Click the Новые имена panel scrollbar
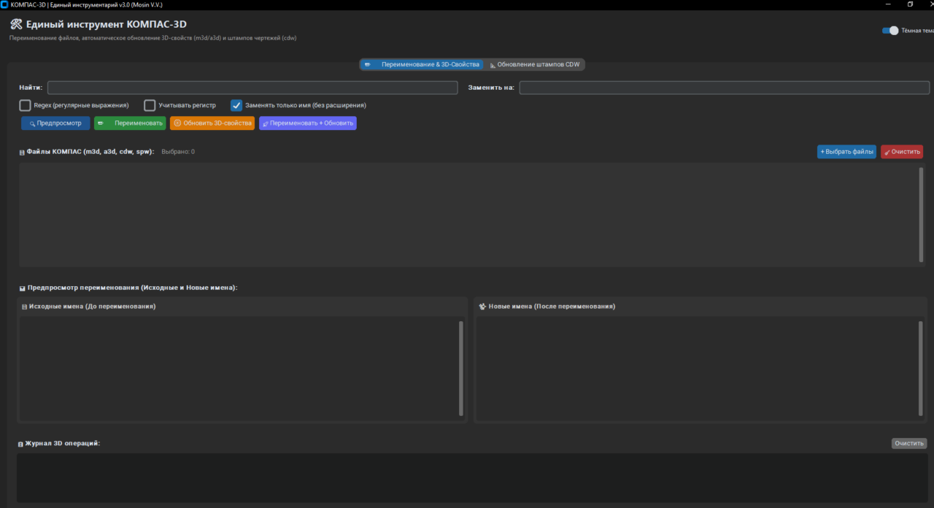 pos(921,368)
